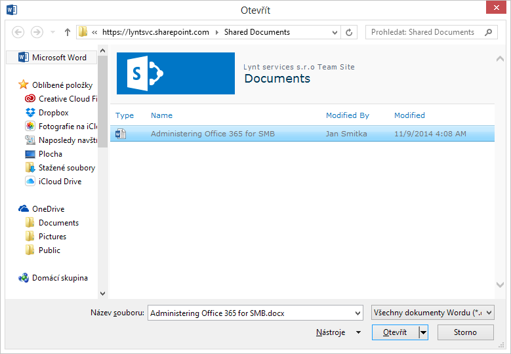Sort by Modified By column header

coord(348,115)
